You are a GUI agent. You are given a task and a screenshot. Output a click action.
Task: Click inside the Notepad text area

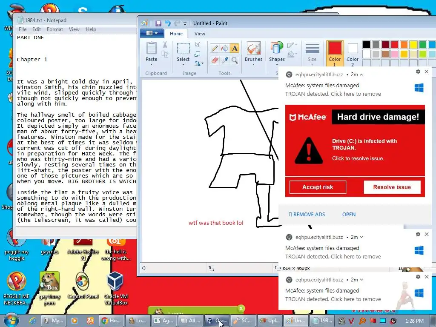pyautogui.click(x=77, y=129)
